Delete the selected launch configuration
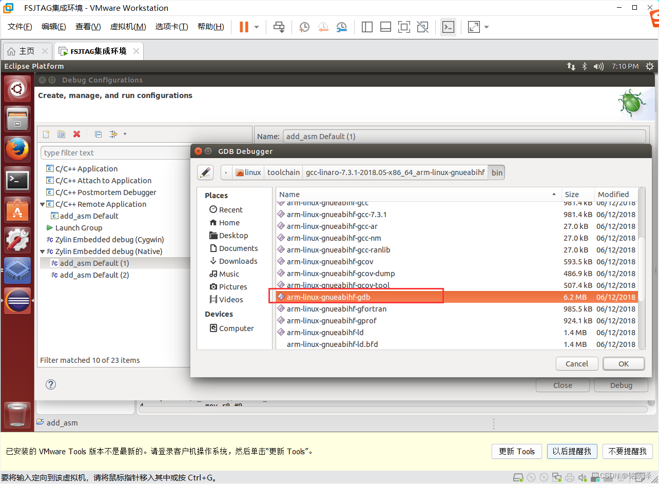 (x=76, y=134)
